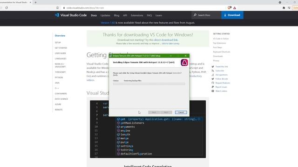Image resolution: width=298 pixels, height=167 pixels.
Task: Click the blue Download button
Action: [232, 15]
